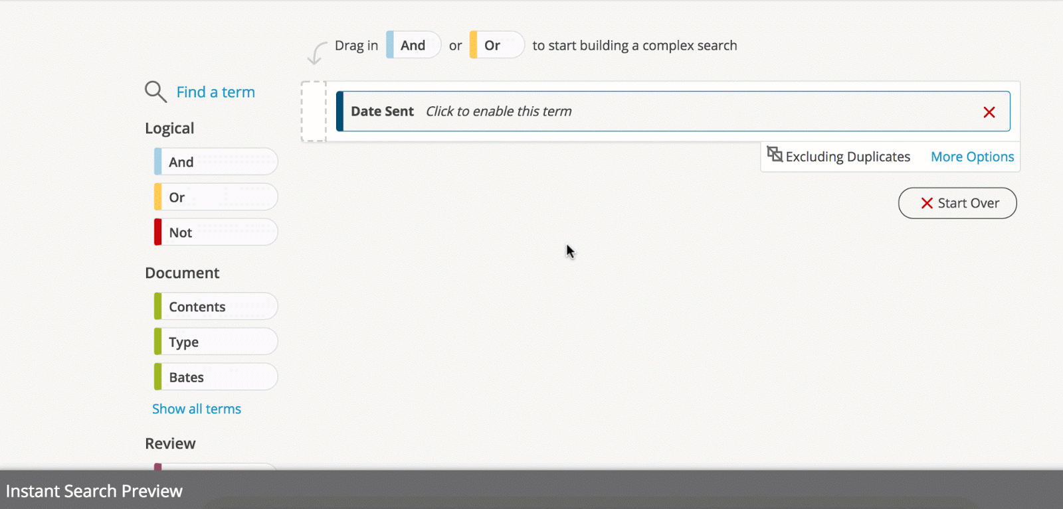Click the dashed drop zone placeholder
This screenshot has height=509, width=1063.
tap(314, 111)
